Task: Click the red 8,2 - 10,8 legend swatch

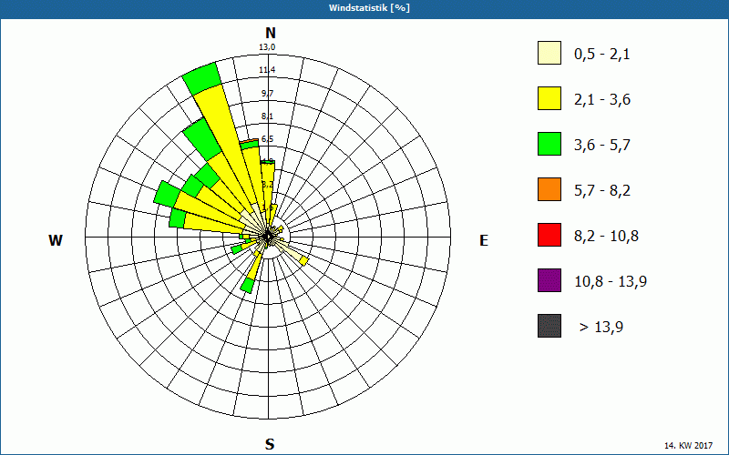Action: pyautogui.click(x=549, y=235)
